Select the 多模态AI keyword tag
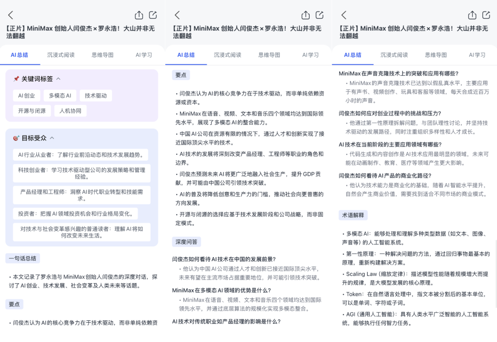 click(60, 96)
